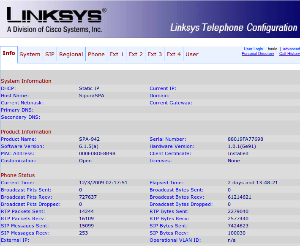The width and height of the screenshot is (300, 246).
Task: Select SIP Messages Recv value 253
Action: click(x=83, y=233)
